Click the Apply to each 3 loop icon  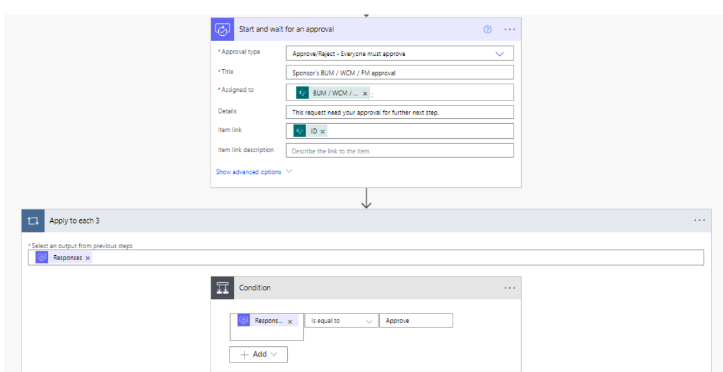coord(33,221)
